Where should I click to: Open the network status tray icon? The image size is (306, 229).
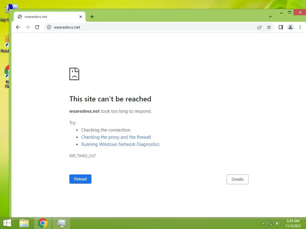coord(271,223)
